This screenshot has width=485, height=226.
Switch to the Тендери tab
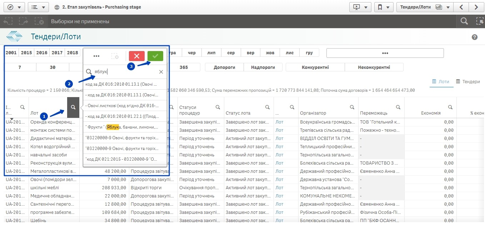[x=468, y=82]
